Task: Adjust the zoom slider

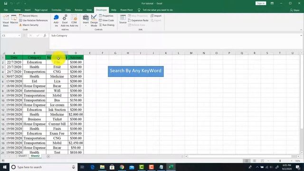Action: pos(280,161)
